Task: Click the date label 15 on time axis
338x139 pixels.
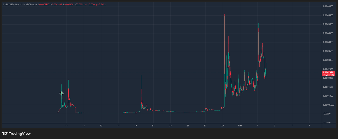Action: [101, 125]
